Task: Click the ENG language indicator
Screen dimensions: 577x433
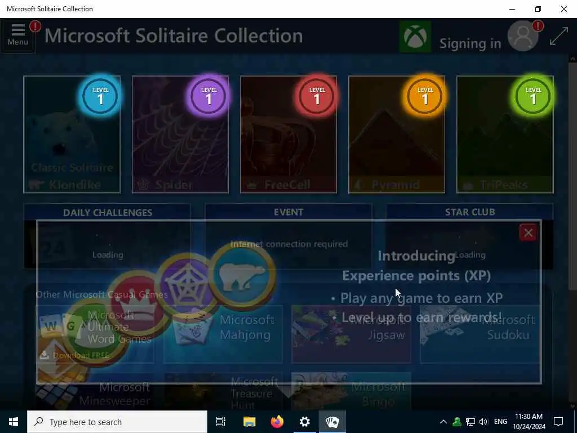Action: pyautogui.click(x=500, y=422)
